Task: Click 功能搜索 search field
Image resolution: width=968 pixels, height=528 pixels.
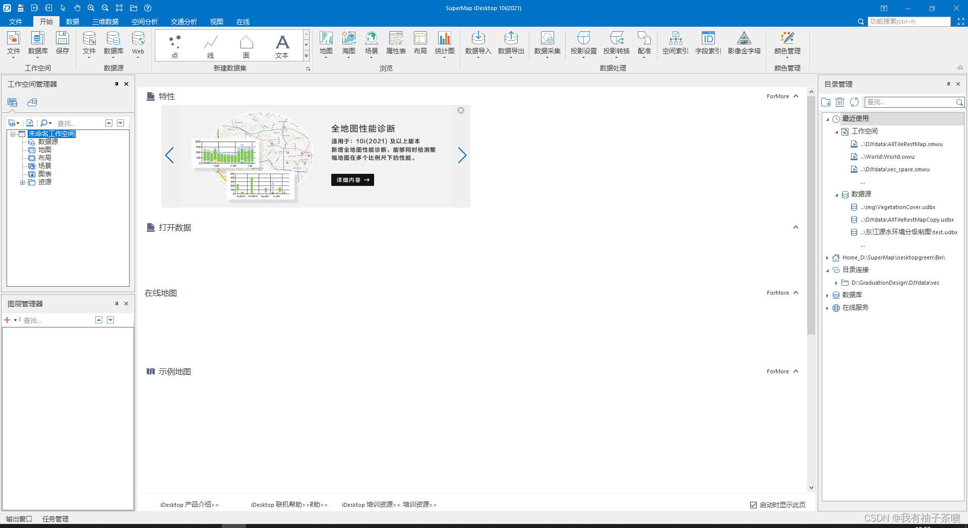Action: pos(909,22)
